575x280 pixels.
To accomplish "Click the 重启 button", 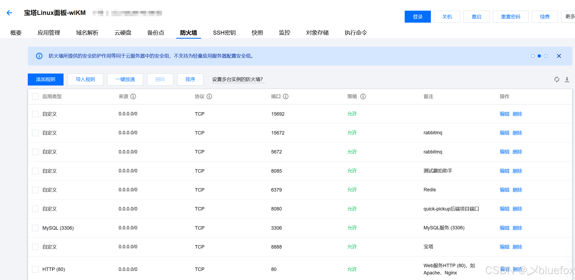I will pos(476,17).
